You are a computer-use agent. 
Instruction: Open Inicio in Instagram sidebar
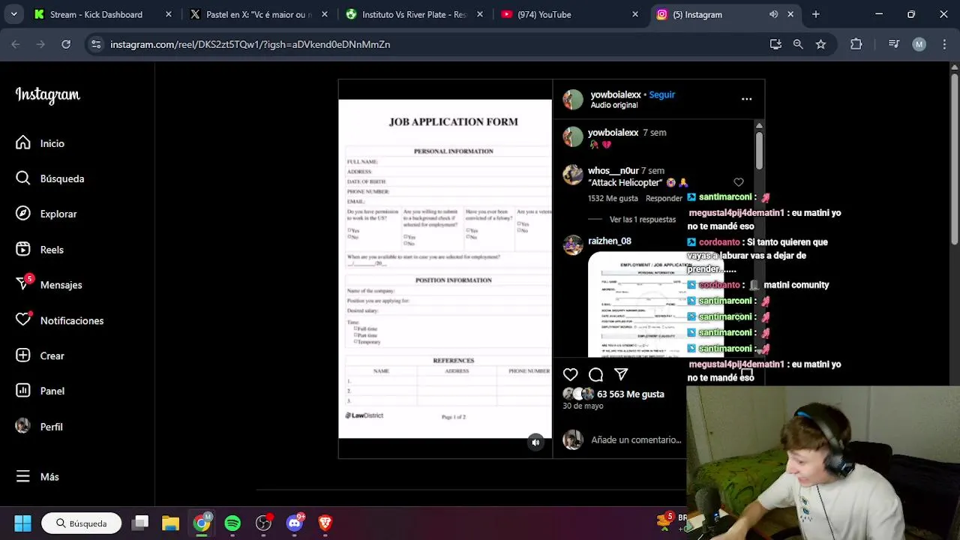click(40, 143)
